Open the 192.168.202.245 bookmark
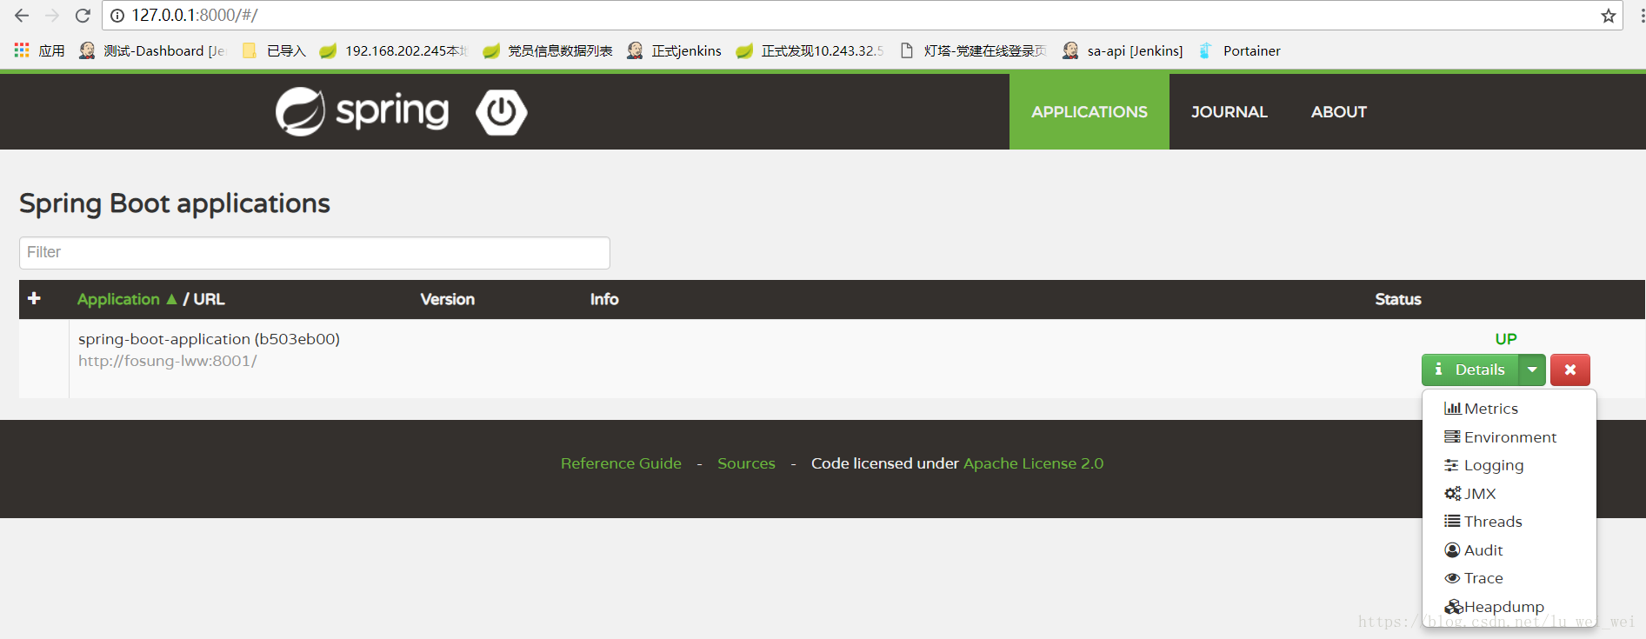The image size is (1646, 639). [394, 50]
